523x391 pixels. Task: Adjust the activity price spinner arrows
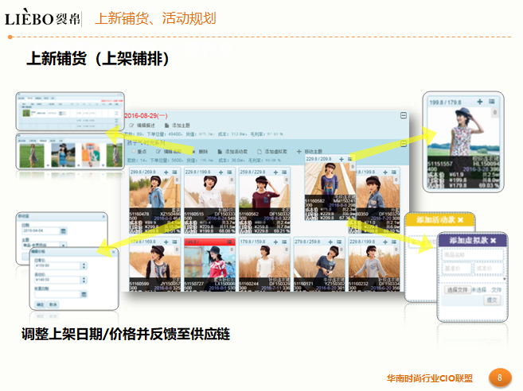[x=84, y=280]
